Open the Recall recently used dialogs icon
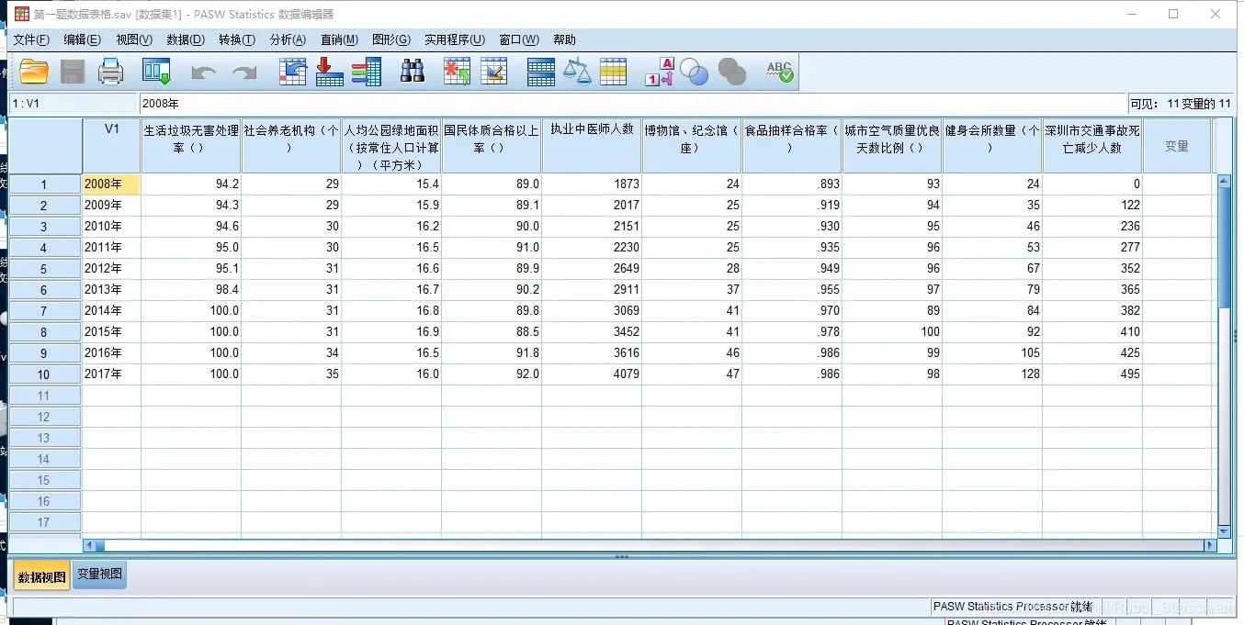This screenshot has height=625, width=1244. [157, 72]
